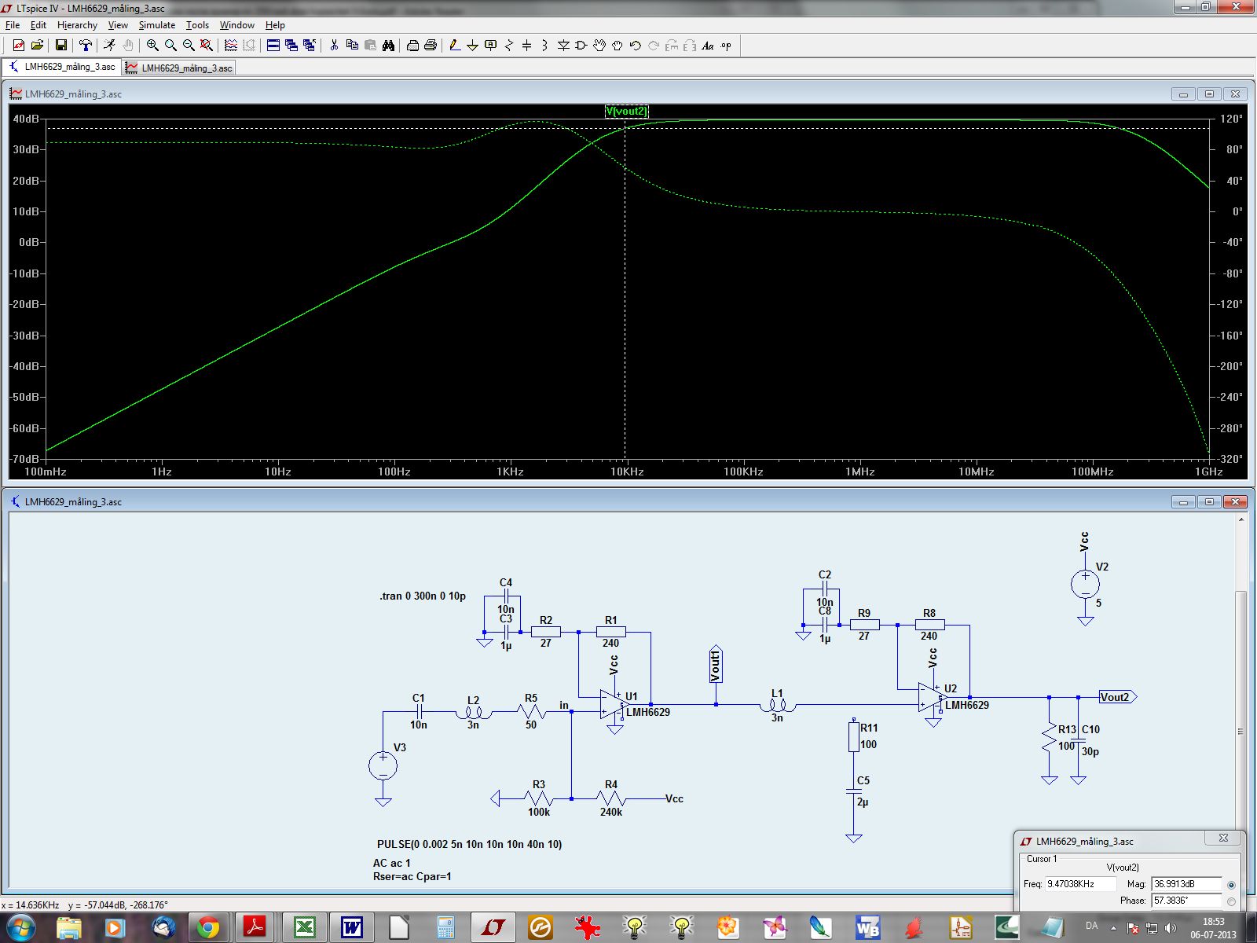Click the Autorange plot toolbar icon
The image size is (1257, 943).
click(231, 46)
